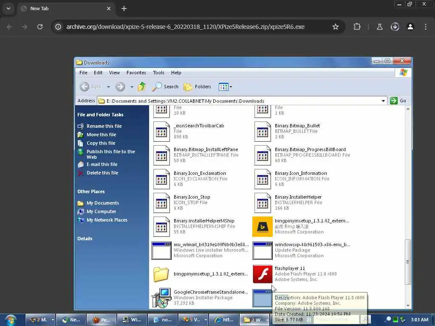Click Move this file
The image size is (435, 326).
pyautogui.click(x=101, y=135)
